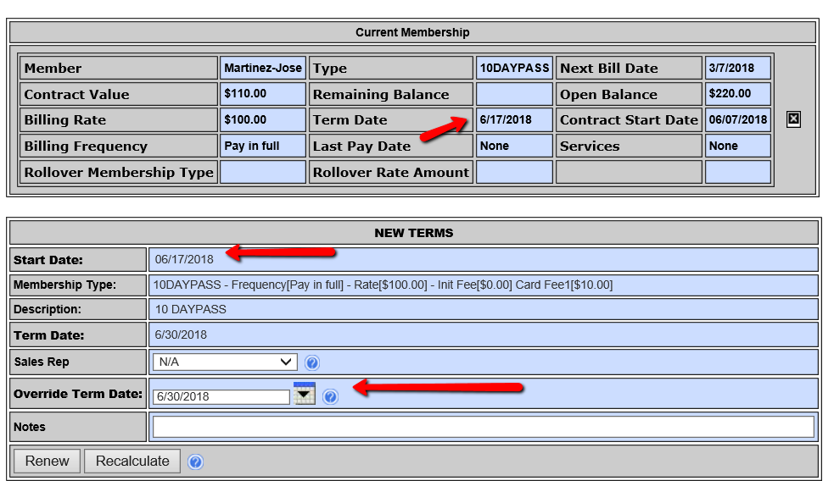The height and width of the screenshot is (481, 834).
Task: Expand the Sales Rep dropdown
Action: coord(225,362)
